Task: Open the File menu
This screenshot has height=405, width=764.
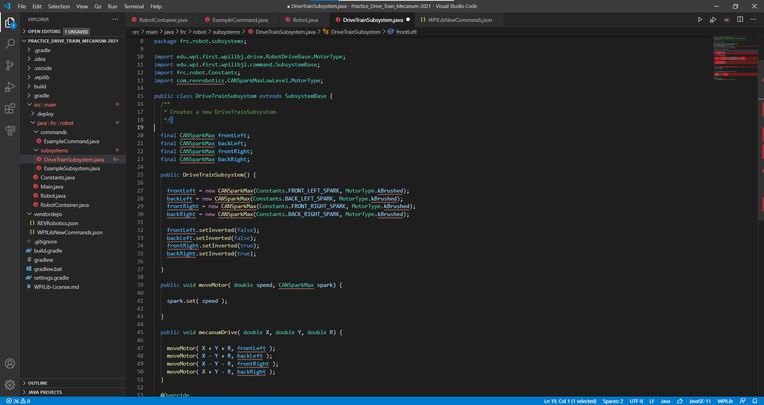Action: tap(22, 6)
